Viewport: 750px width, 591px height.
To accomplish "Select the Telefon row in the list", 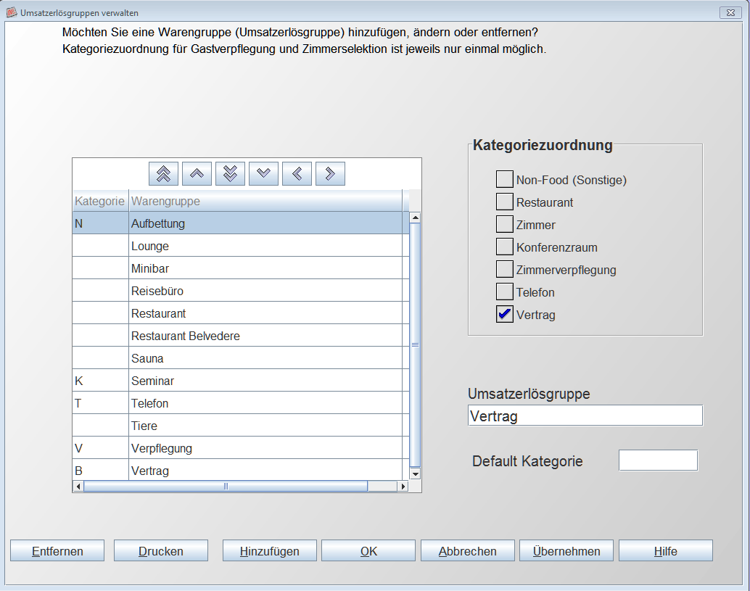I will click(241, 403).
